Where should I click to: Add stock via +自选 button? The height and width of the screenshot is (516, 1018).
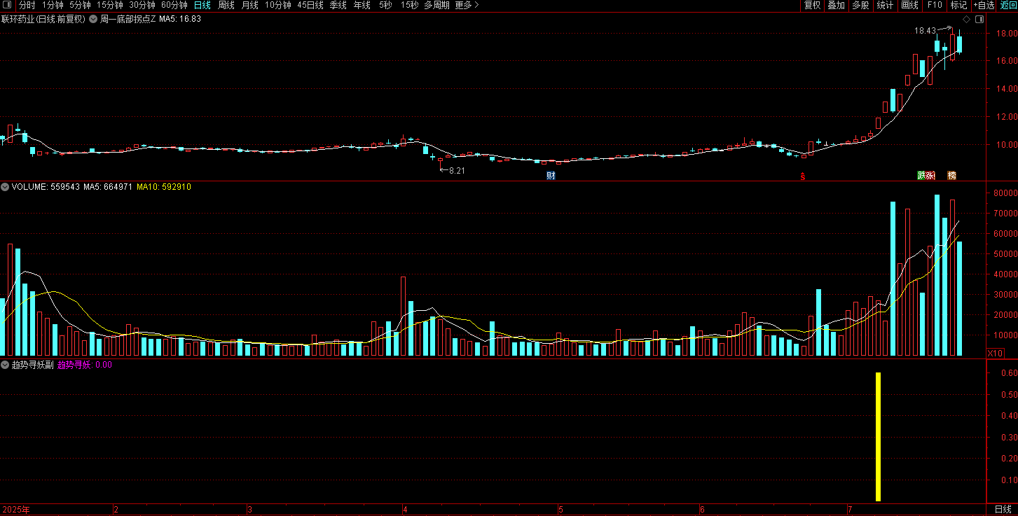[984, 5]
